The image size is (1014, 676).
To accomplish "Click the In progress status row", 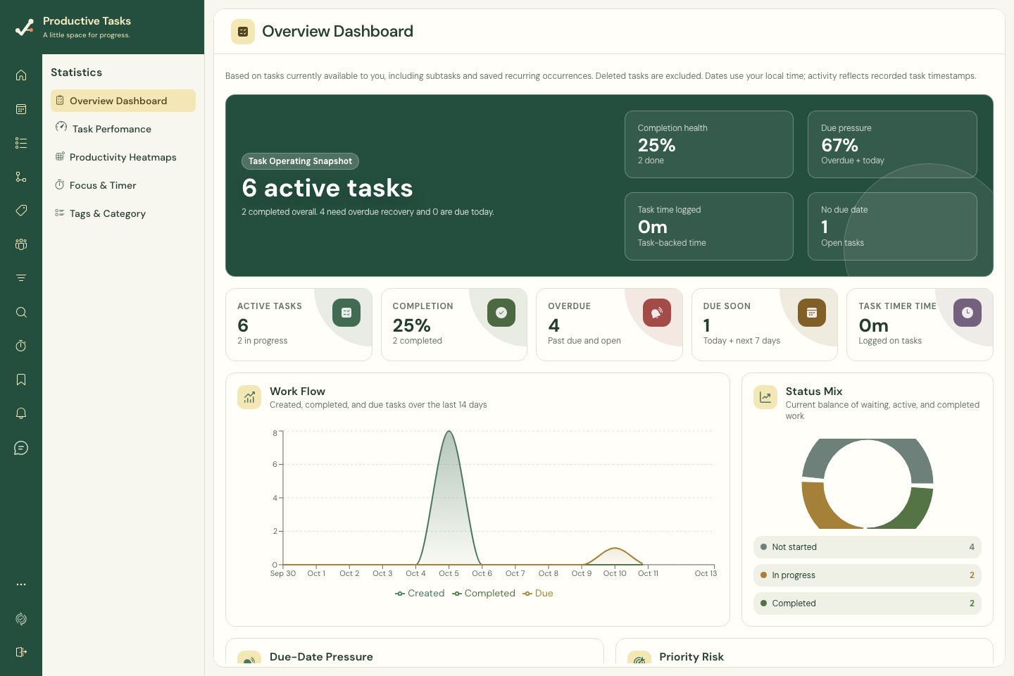I will coord(868,575).
